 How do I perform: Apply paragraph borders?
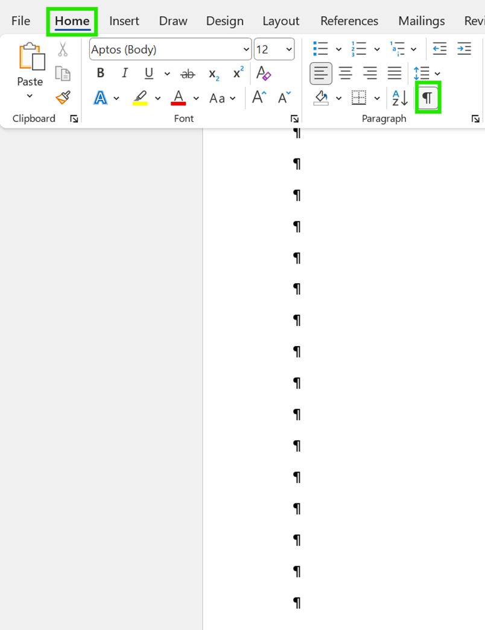click(x=359, y=98)
